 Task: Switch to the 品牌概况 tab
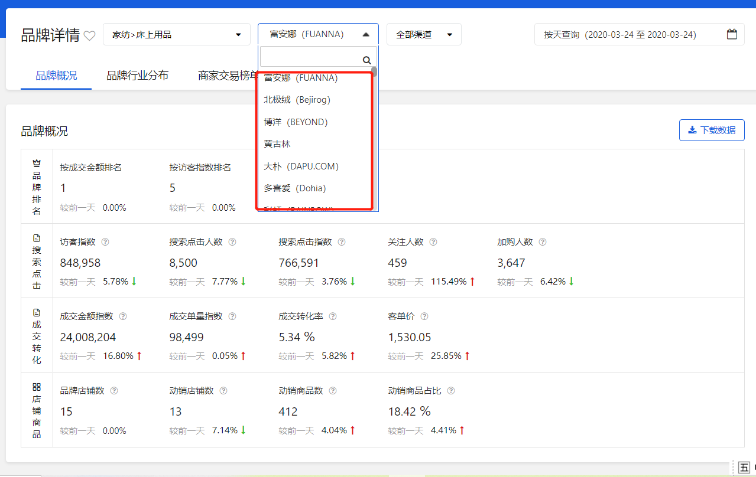click(56, 76)
